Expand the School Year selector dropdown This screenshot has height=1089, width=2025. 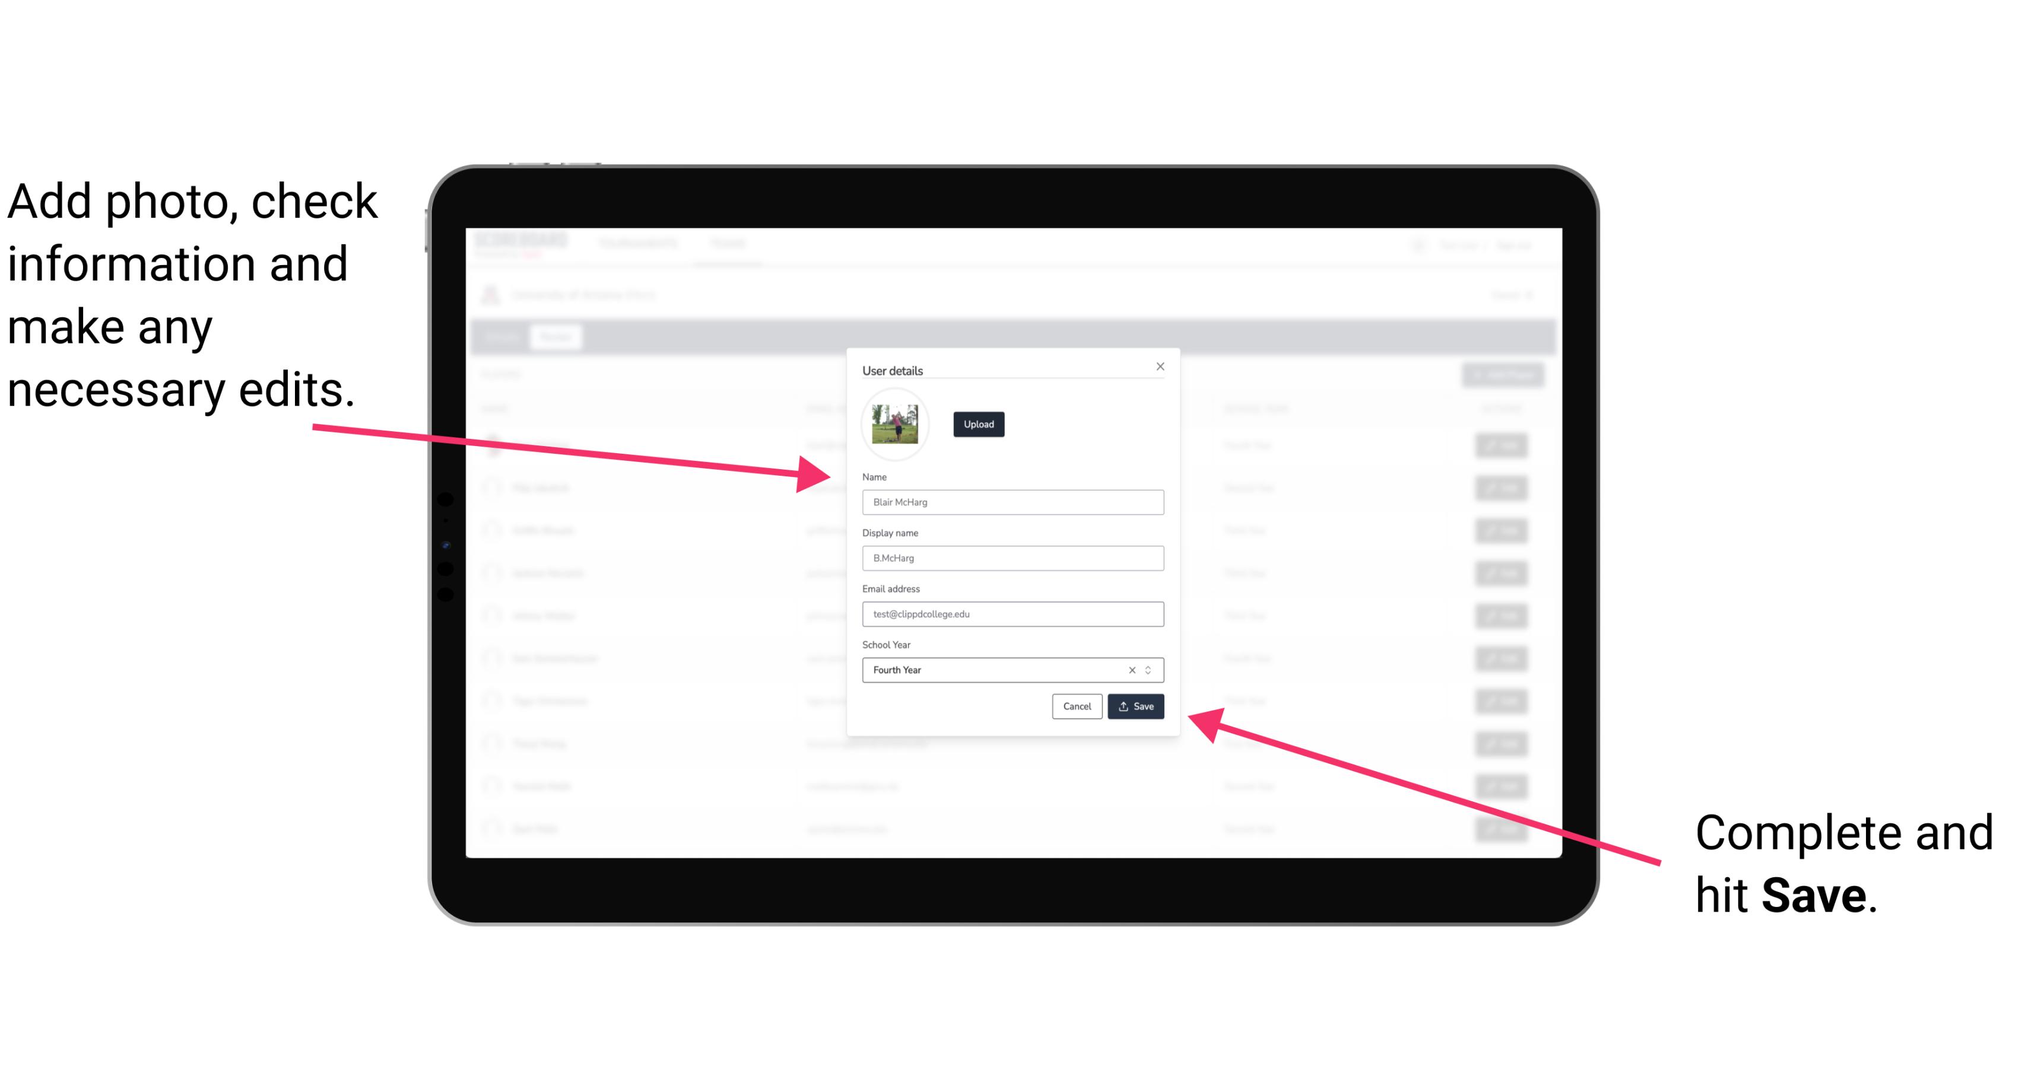pos(1150,669)
